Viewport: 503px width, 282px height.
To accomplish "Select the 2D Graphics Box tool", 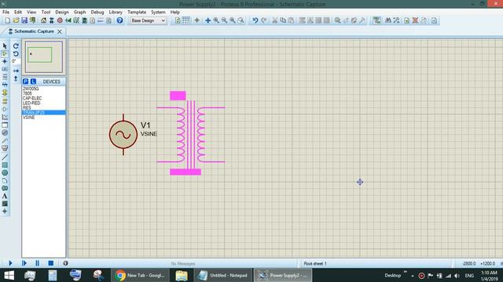I will (x=5, y=165).
